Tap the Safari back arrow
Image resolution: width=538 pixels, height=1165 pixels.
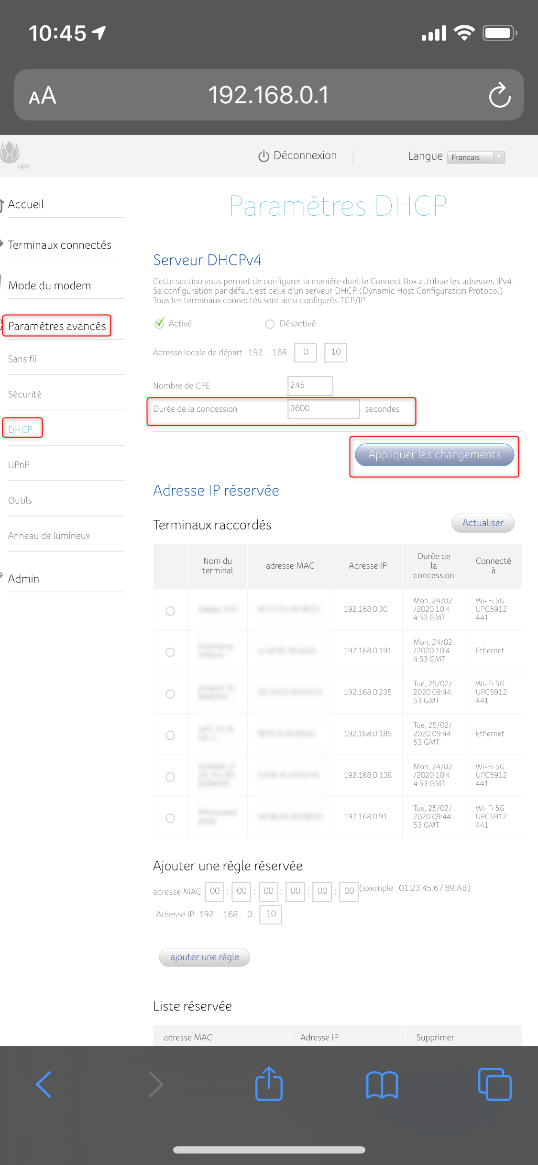click(x=44, y=1084)
